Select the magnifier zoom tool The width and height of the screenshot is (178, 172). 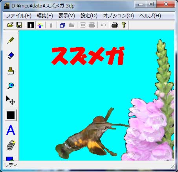[x=11, y=86]
